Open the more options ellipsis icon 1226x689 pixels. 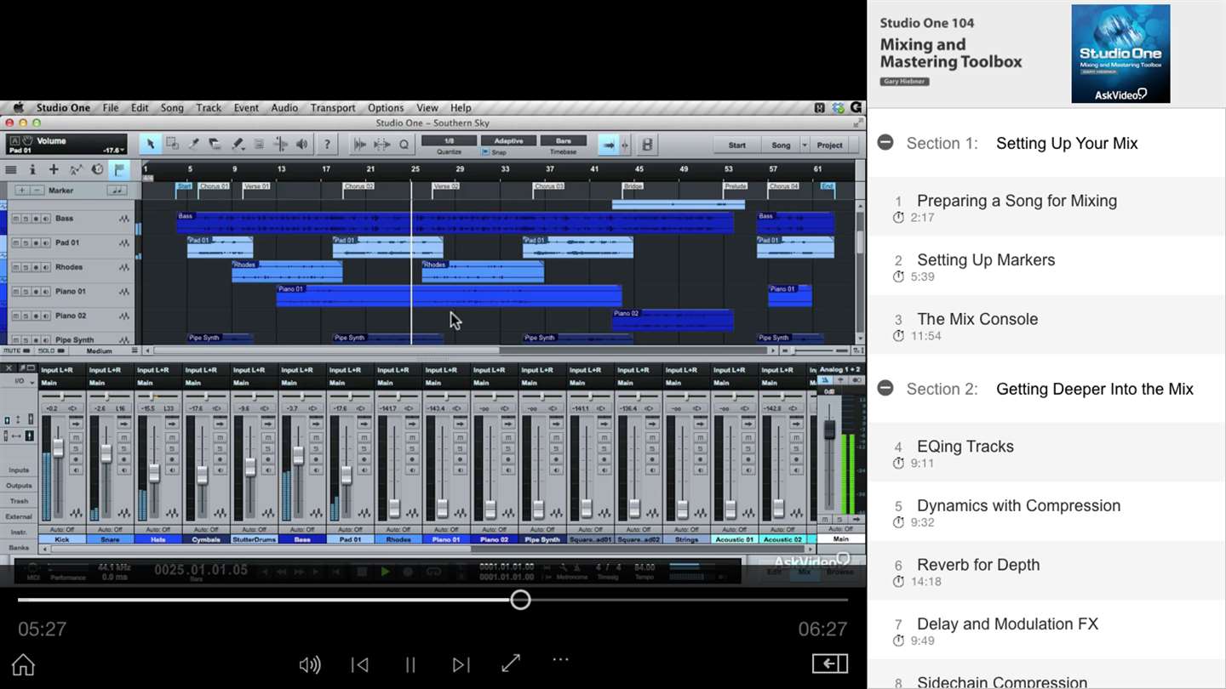[x=560, y=660]
